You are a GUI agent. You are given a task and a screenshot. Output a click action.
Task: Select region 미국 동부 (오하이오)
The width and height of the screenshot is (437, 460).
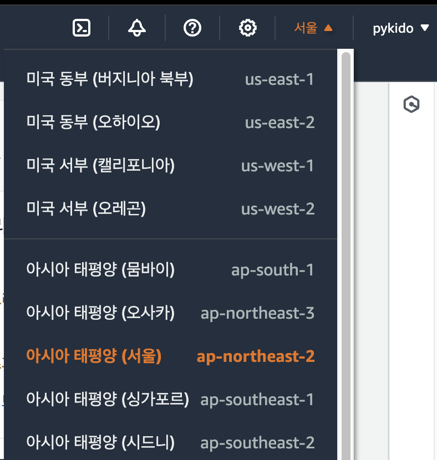170,122
